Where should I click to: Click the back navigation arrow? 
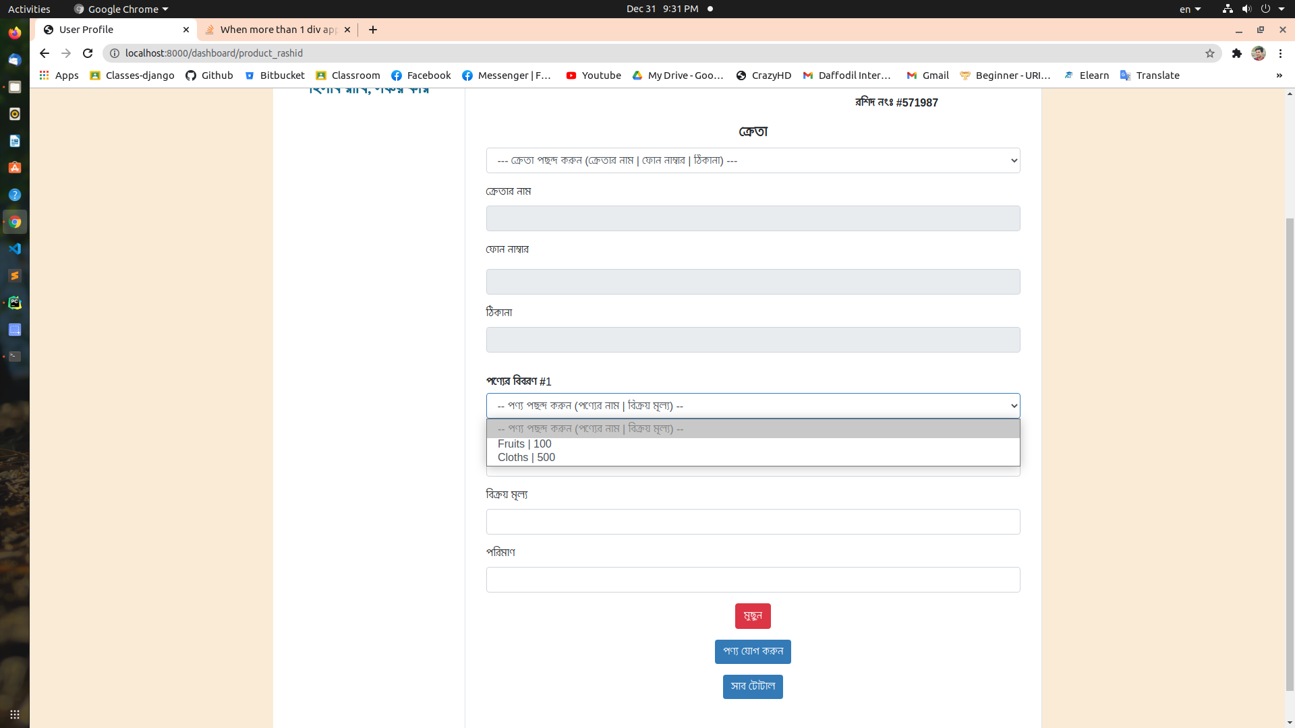click(x=45, y=53)
